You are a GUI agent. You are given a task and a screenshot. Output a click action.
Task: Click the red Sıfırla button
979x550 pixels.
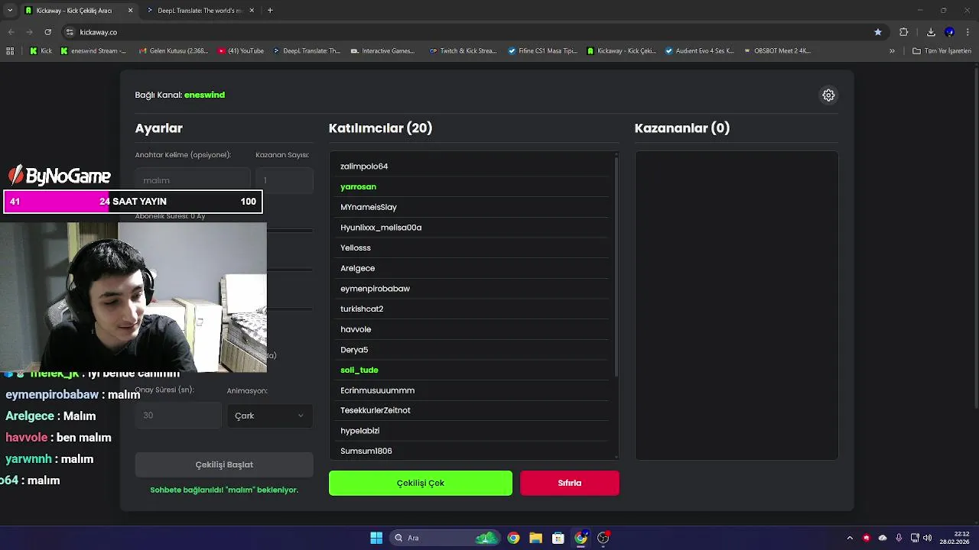tap(570, 483)
